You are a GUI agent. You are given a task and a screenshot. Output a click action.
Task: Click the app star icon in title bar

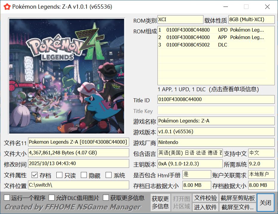pos(7,7)
